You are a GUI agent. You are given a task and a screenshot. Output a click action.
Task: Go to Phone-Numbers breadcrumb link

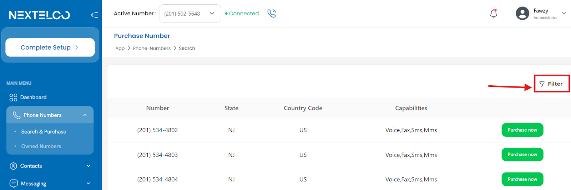click(x=152, y=48)
